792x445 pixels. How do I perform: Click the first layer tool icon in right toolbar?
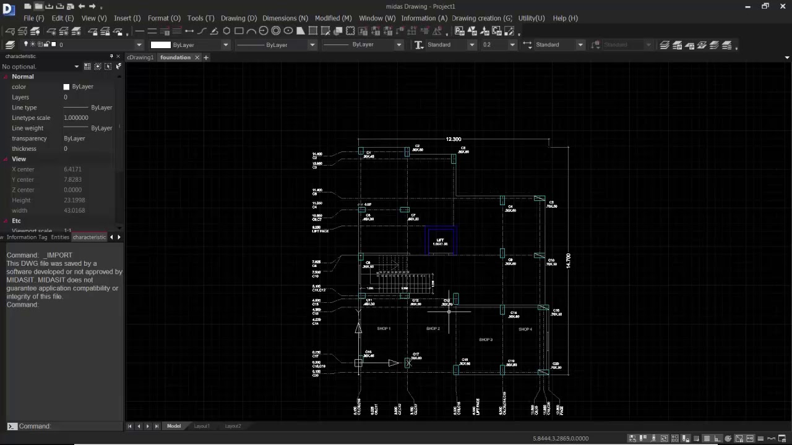pos(665,44)
